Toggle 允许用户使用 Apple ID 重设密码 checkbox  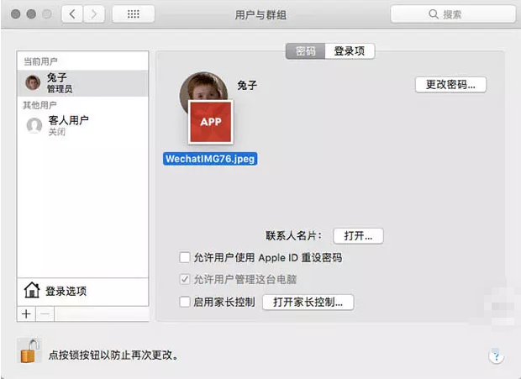(185, 257)
